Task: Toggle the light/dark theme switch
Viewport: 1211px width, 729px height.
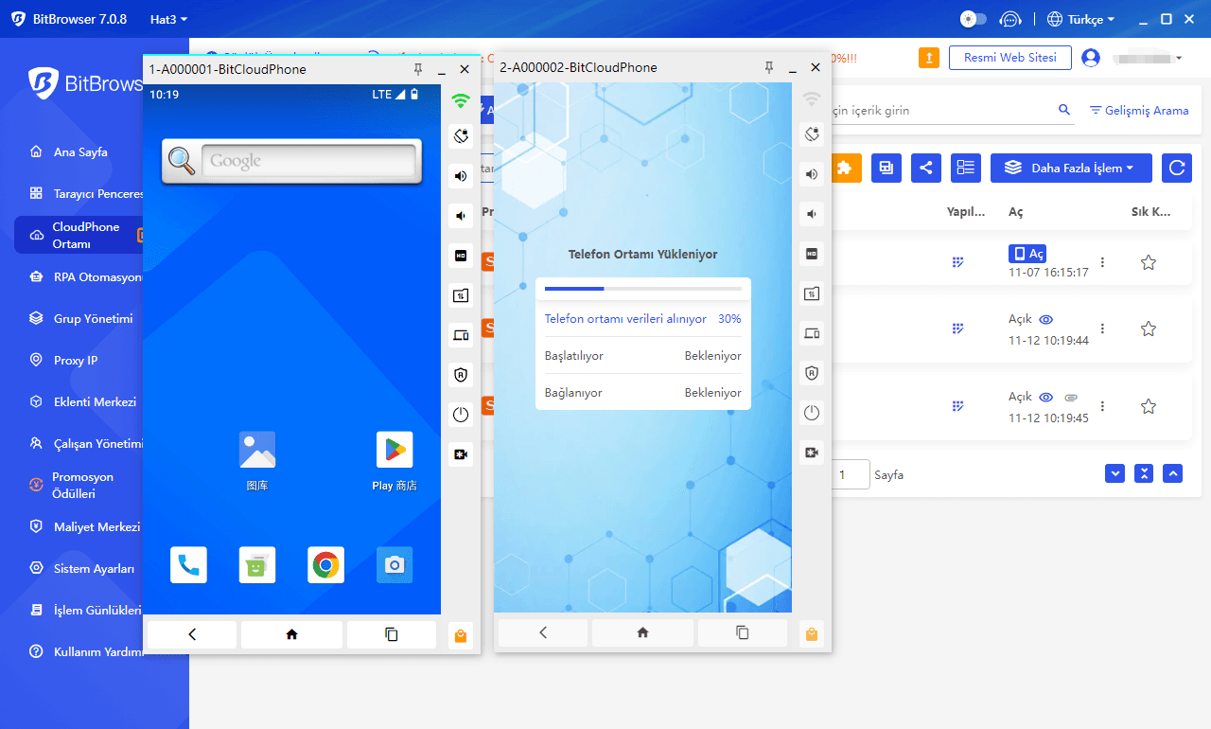Action: (973, 19)
